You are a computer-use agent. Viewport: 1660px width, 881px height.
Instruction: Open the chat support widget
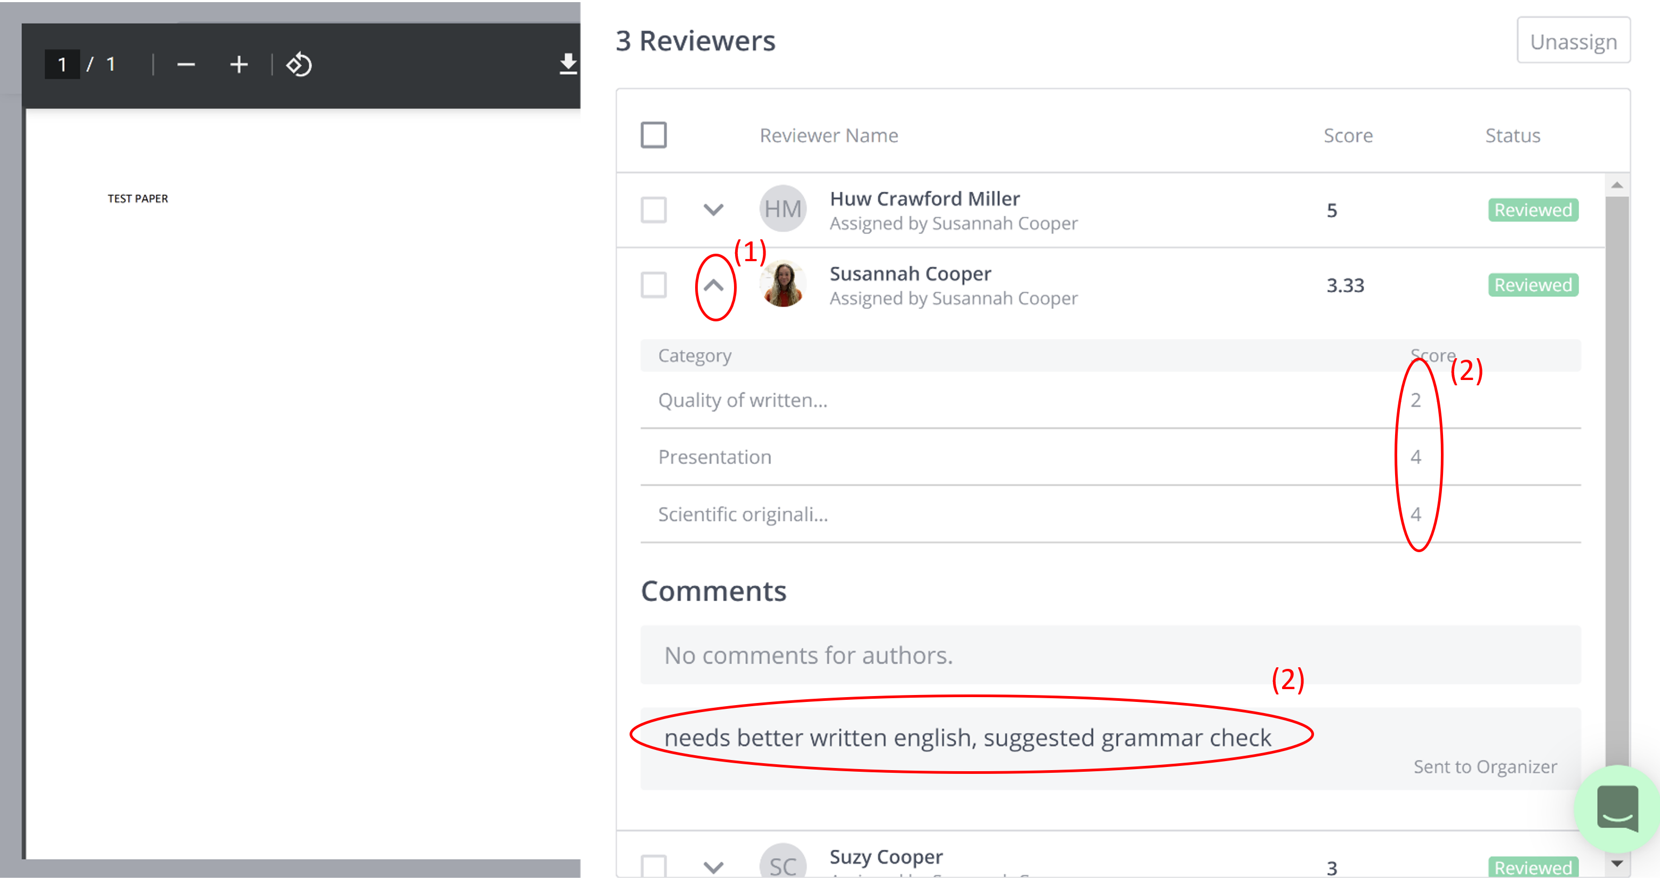1617,809
